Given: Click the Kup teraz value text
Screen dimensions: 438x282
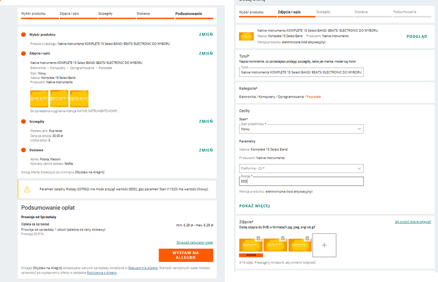Looking at the screenshot, I should click(56, 131).
